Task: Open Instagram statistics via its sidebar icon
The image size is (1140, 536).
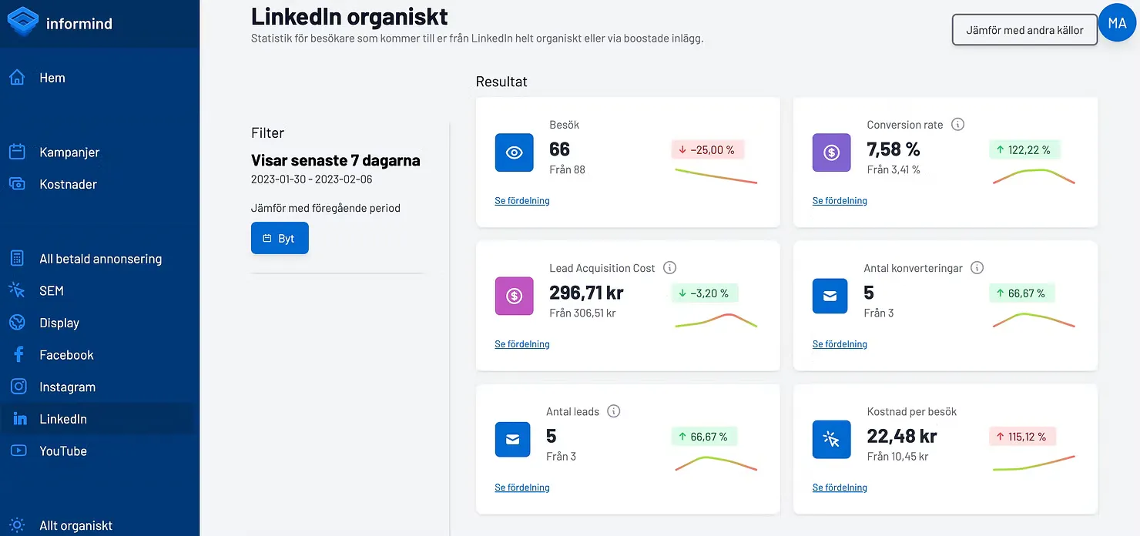Action: coord(18,387)
